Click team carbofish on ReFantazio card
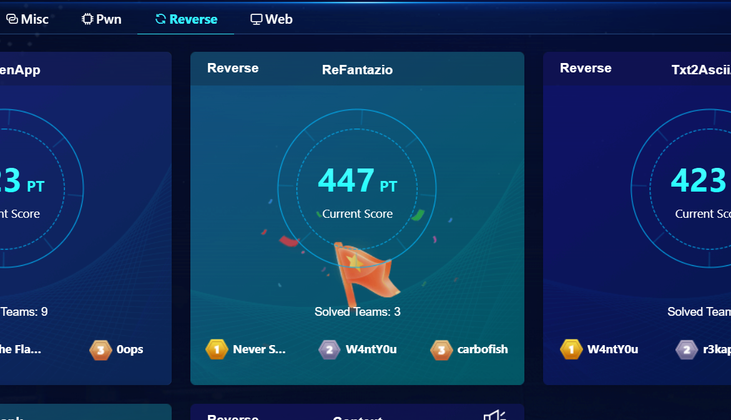Screen dimensions: 731x420 [x=483, y=349]
